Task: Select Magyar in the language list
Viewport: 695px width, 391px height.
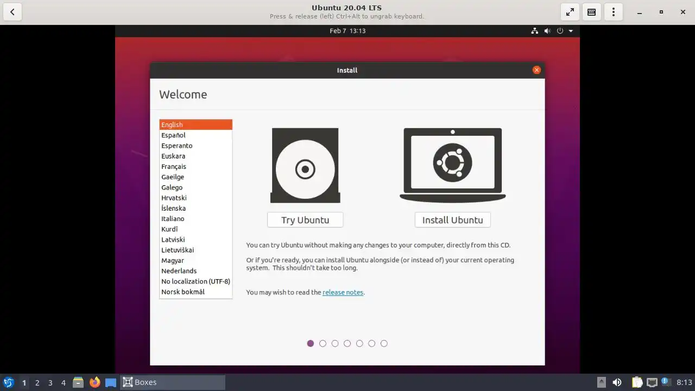Action: point(195,260)
